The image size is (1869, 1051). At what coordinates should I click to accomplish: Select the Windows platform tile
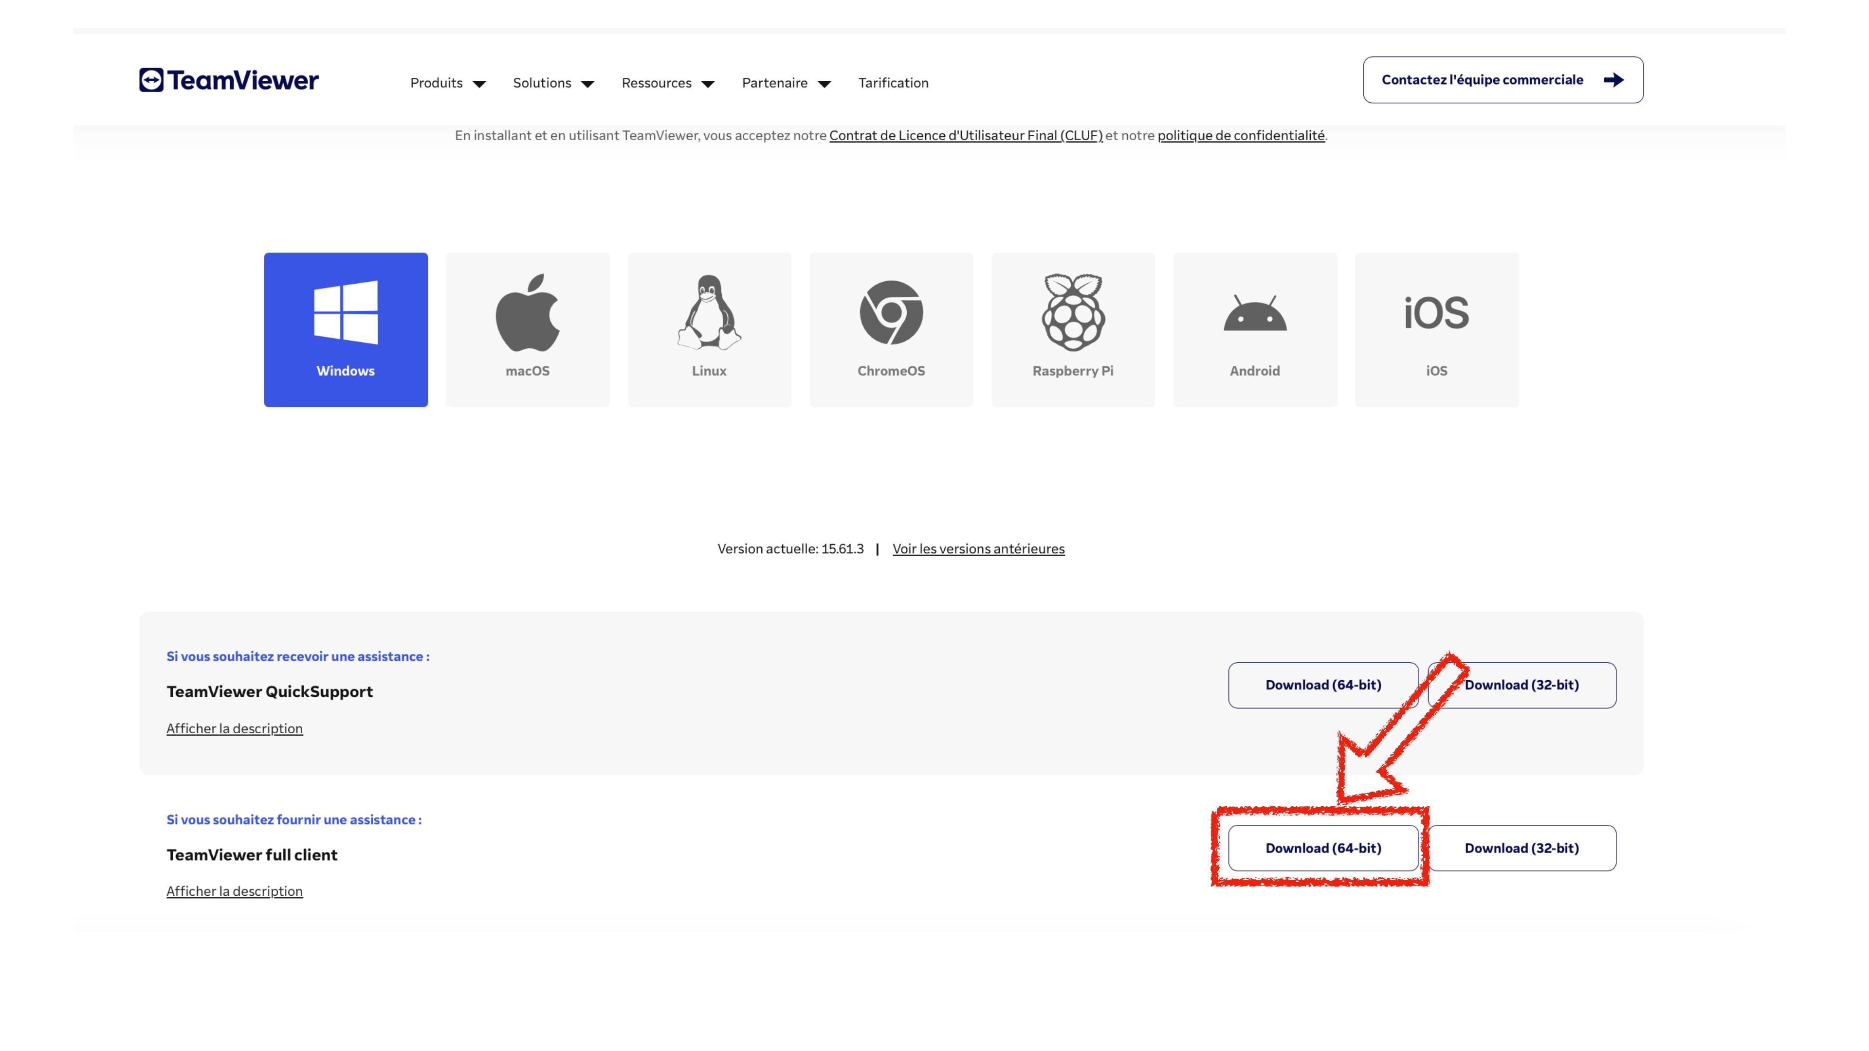(346, 329)
